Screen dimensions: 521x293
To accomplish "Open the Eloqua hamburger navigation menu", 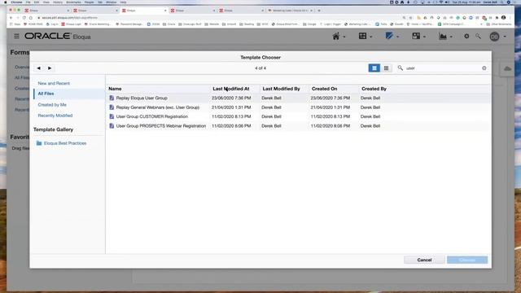I will point(16,36).
